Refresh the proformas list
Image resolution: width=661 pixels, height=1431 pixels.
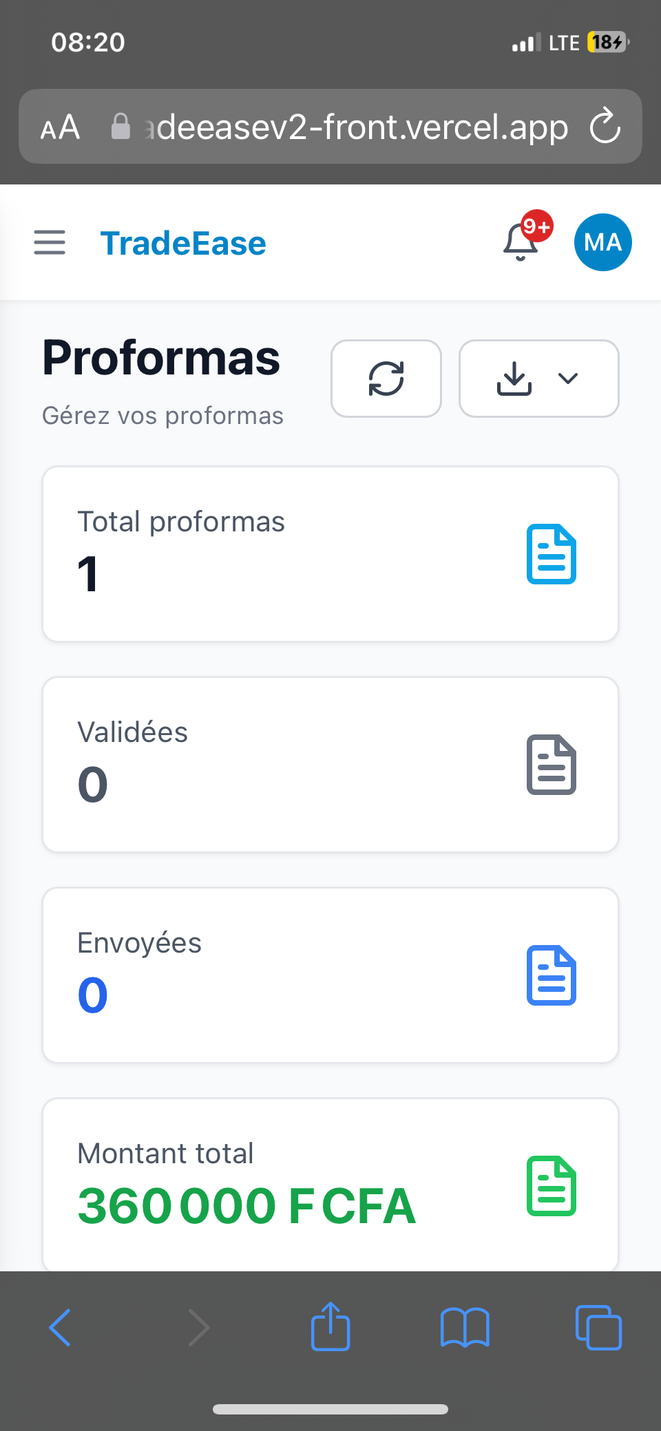click(x=386, y=379)
